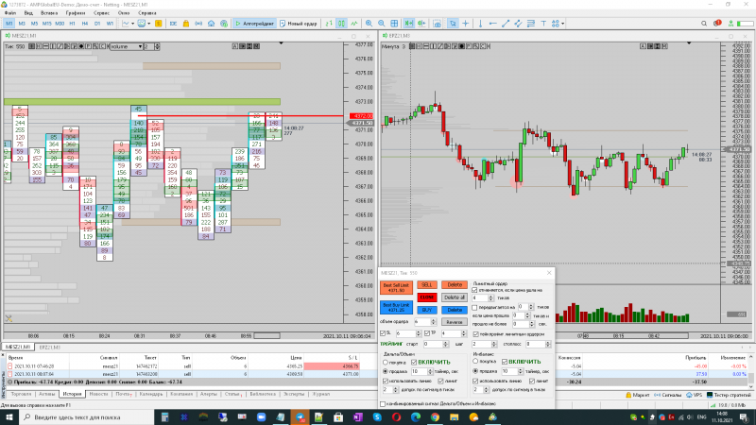This screenshot has height=425, width=756.
Task: Open the Справка menu
Action: tap(147, 13)
